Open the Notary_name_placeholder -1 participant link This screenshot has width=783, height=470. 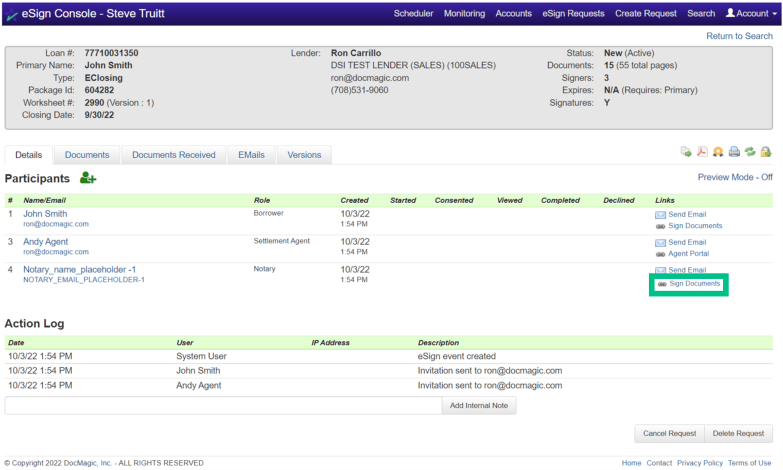(x=79, y=269)
